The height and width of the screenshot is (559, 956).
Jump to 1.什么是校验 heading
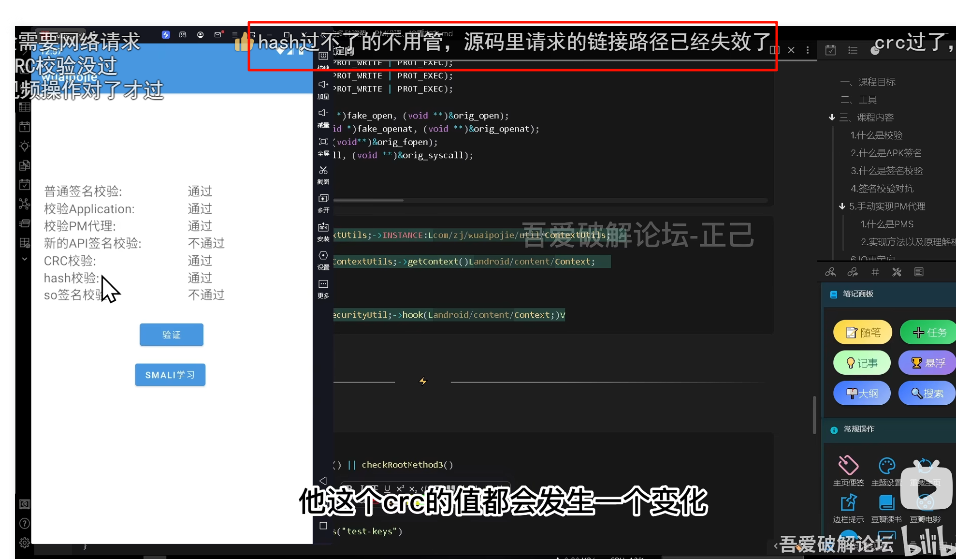coord(877,135)
